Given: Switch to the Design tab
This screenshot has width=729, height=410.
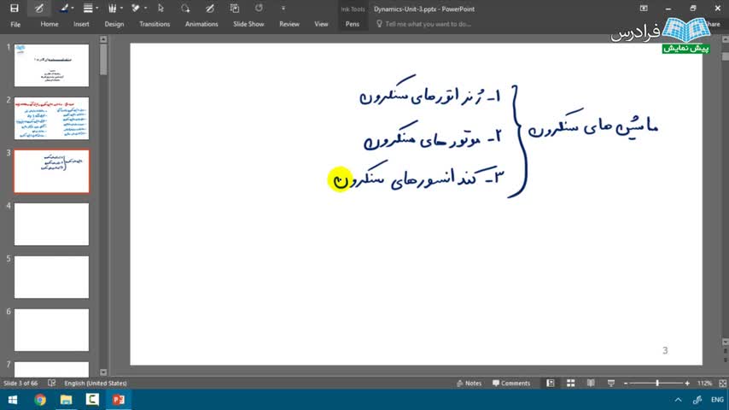Looking at the screenshot, I should [114, 24].
